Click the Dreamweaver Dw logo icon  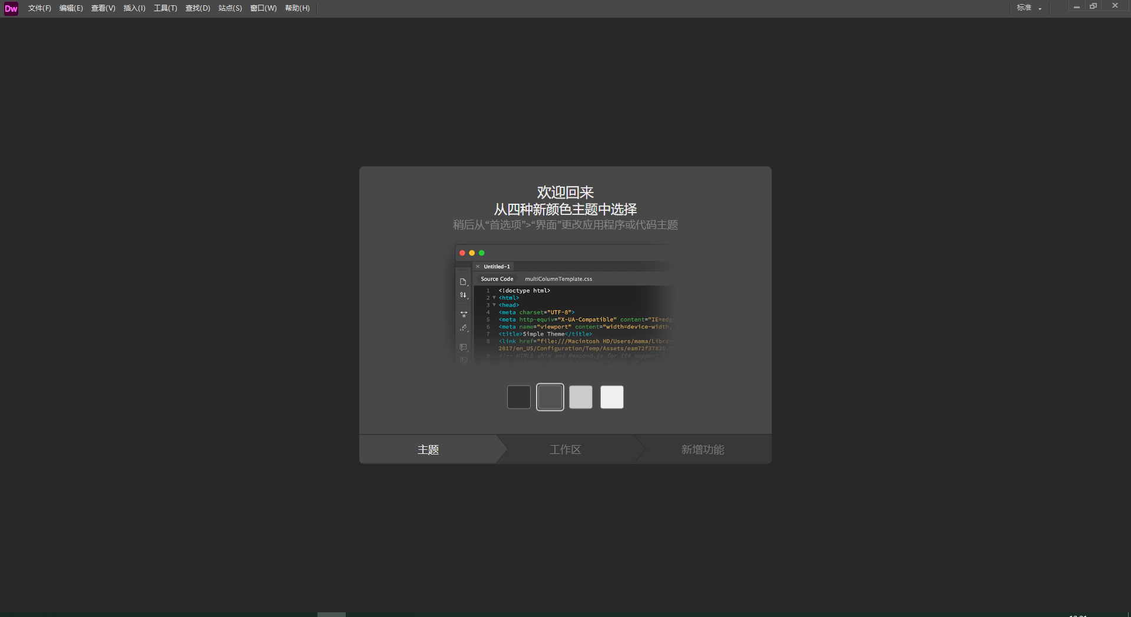pos(11,8)
